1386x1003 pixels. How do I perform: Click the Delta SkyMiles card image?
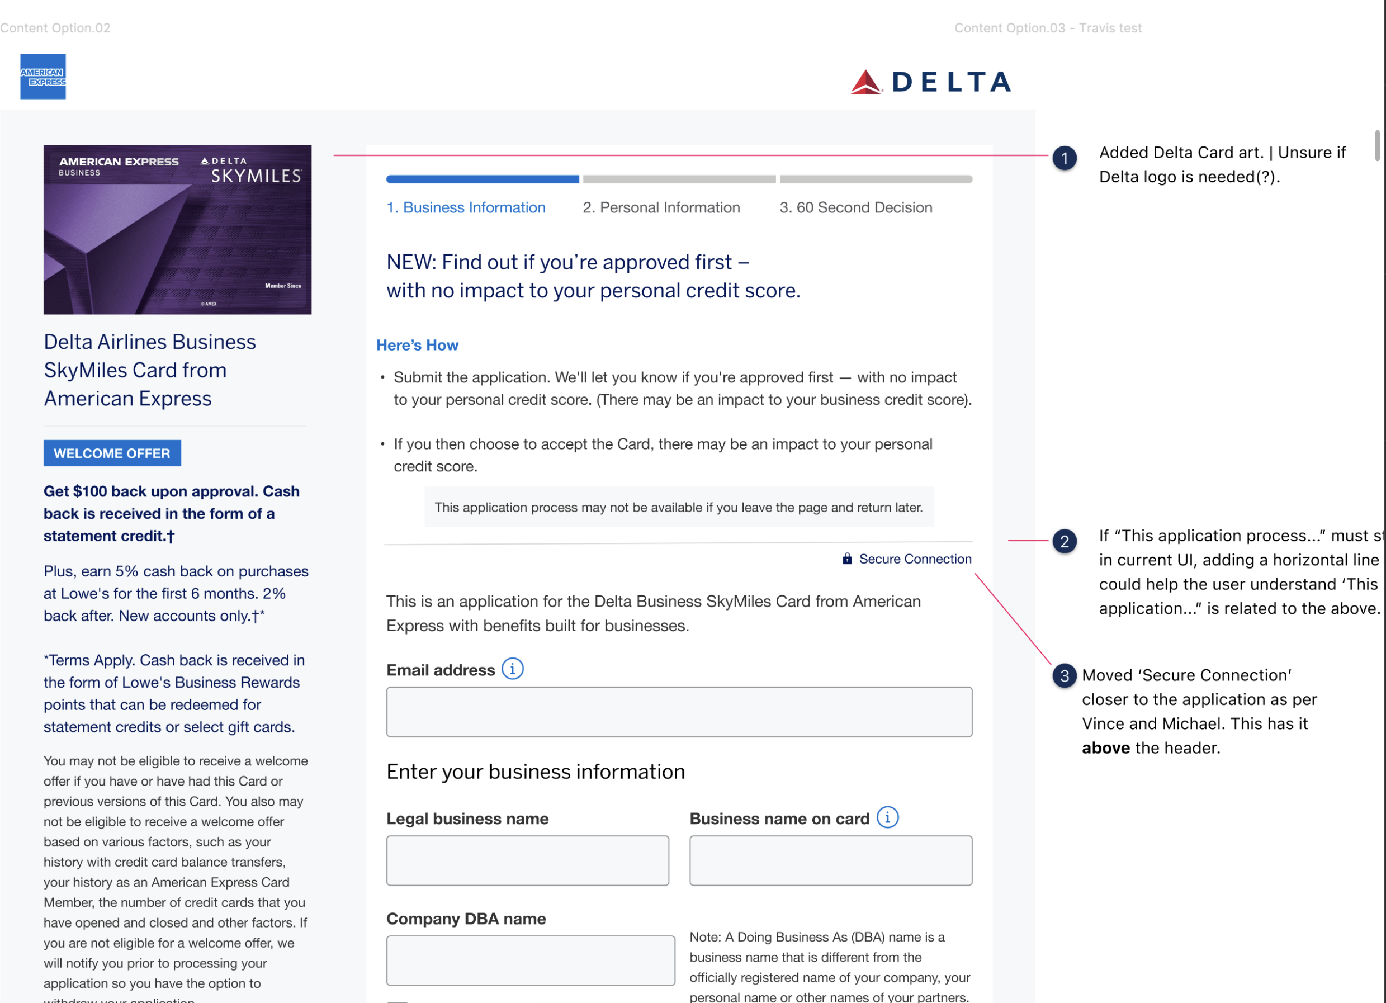coord(177,229)
